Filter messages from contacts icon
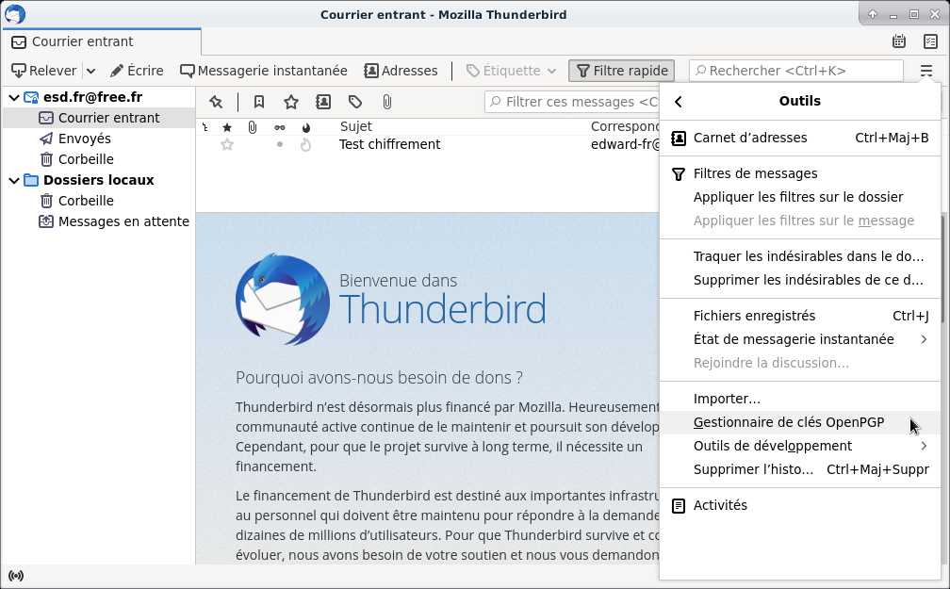 (323, 102)
